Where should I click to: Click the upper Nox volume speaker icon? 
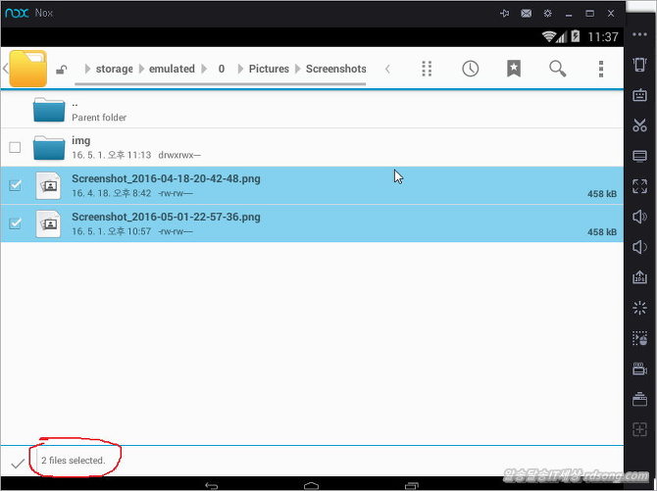639,217
